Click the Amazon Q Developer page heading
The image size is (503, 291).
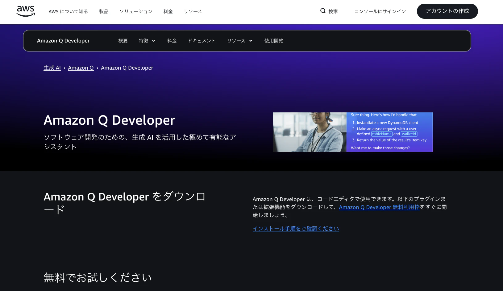pos(110,120)
